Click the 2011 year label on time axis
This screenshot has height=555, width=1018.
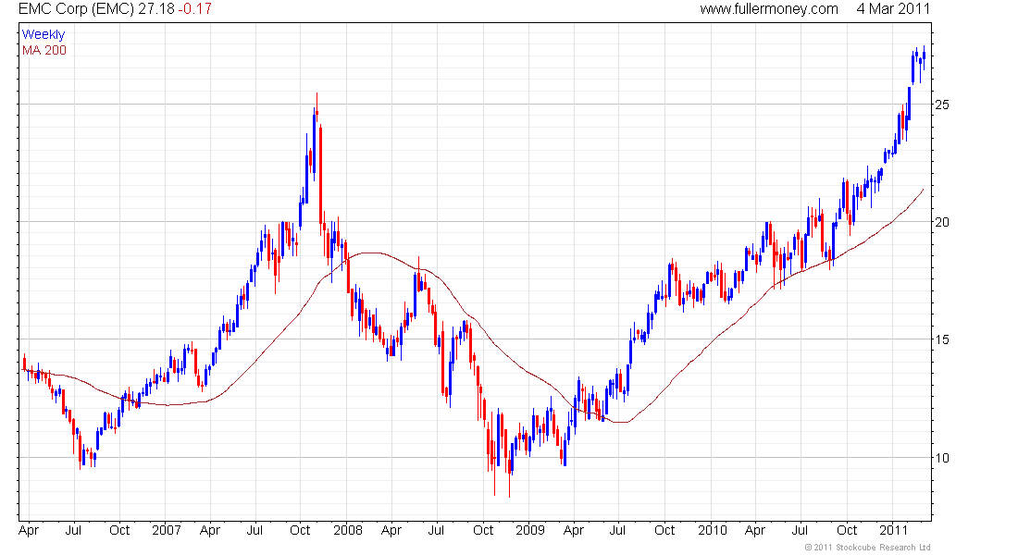(x=894, y=530)
